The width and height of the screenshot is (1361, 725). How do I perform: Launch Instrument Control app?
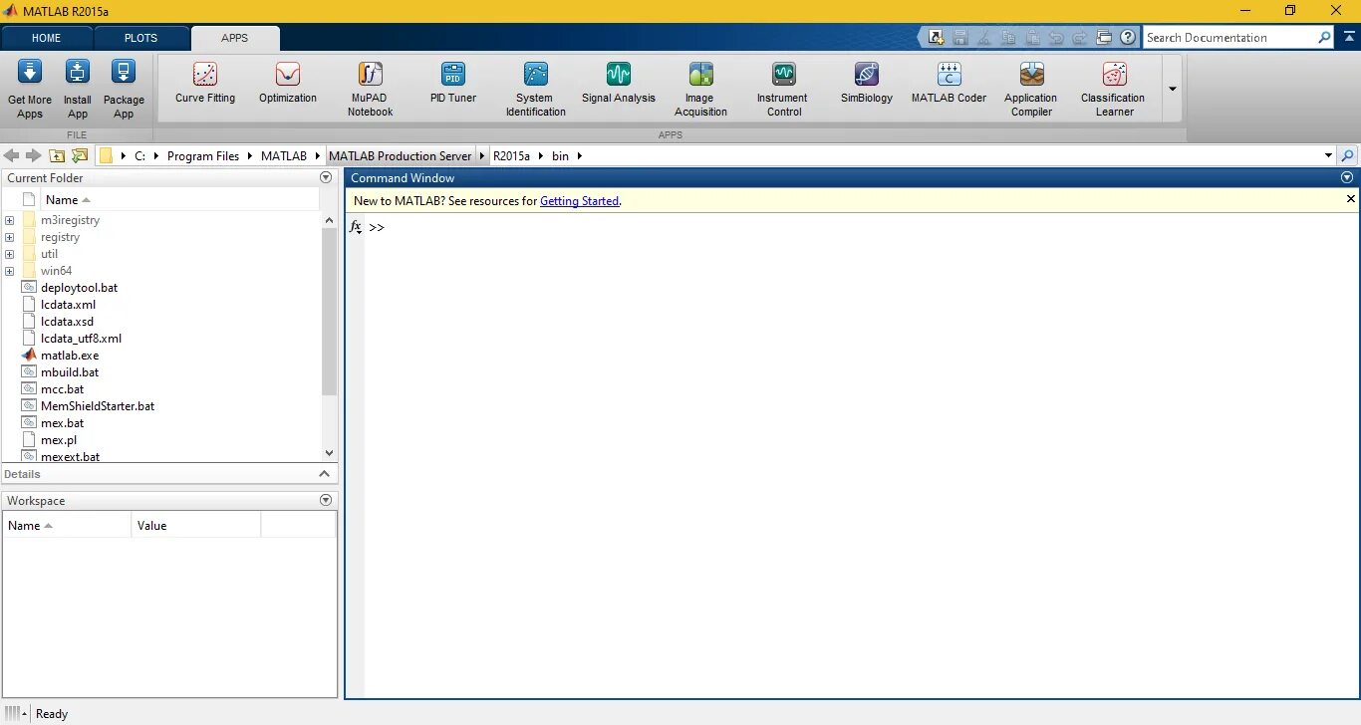point(783,90)
